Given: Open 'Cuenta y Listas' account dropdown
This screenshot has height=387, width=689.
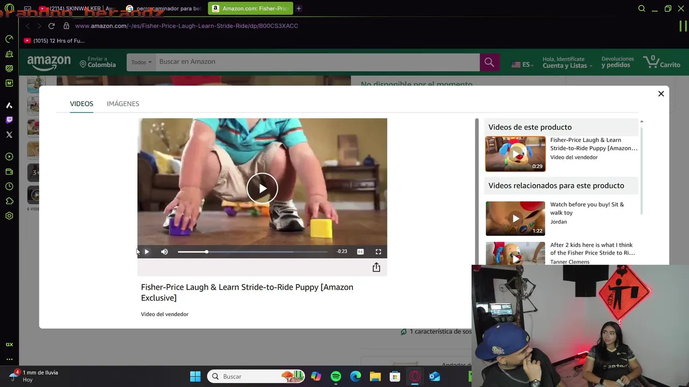Looking at the screenshot, I should [x=567, y=62].
